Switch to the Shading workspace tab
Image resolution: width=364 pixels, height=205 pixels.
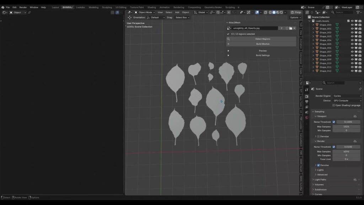click(x=151, y=7)
